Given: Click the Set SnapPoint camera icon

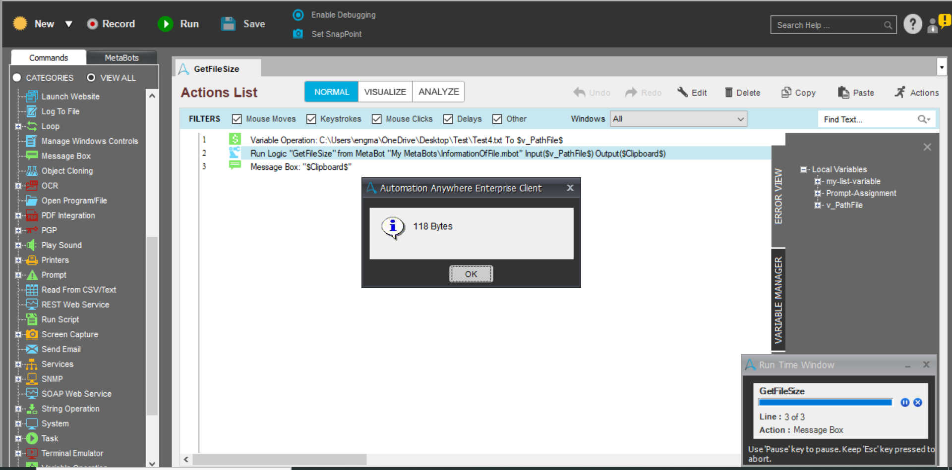Looking at the screenshot, I should (x=298, y=34).
